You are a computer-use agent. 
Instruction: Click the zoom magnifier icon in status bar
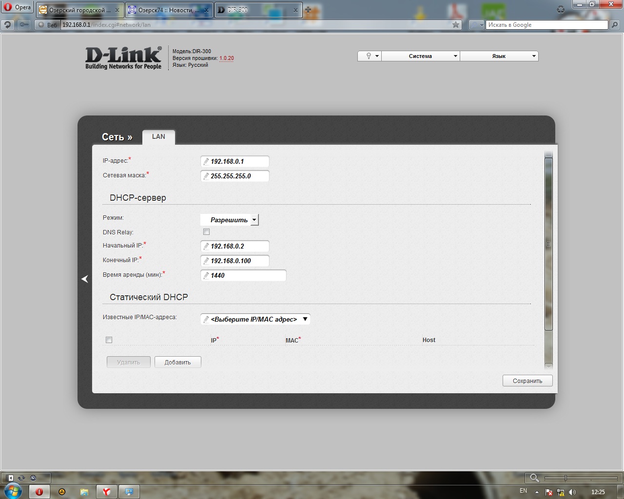tap(534, 478)
